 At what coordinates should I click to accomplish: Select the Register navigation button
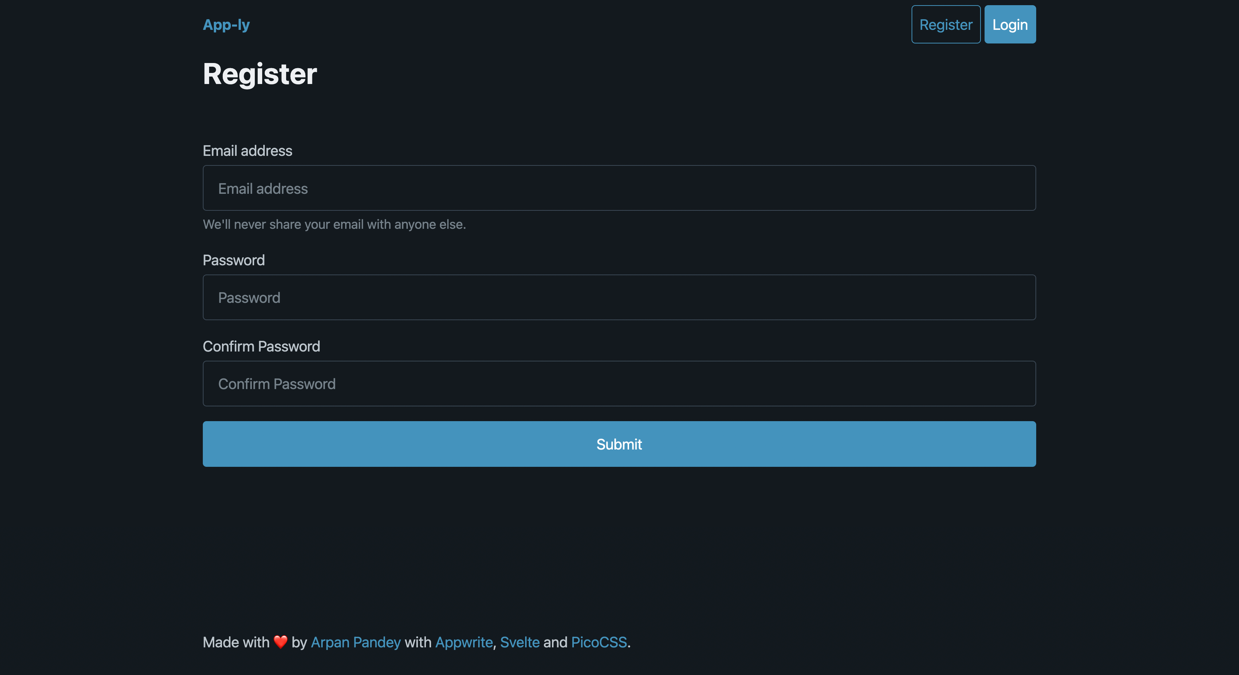[x=945, y=24]
